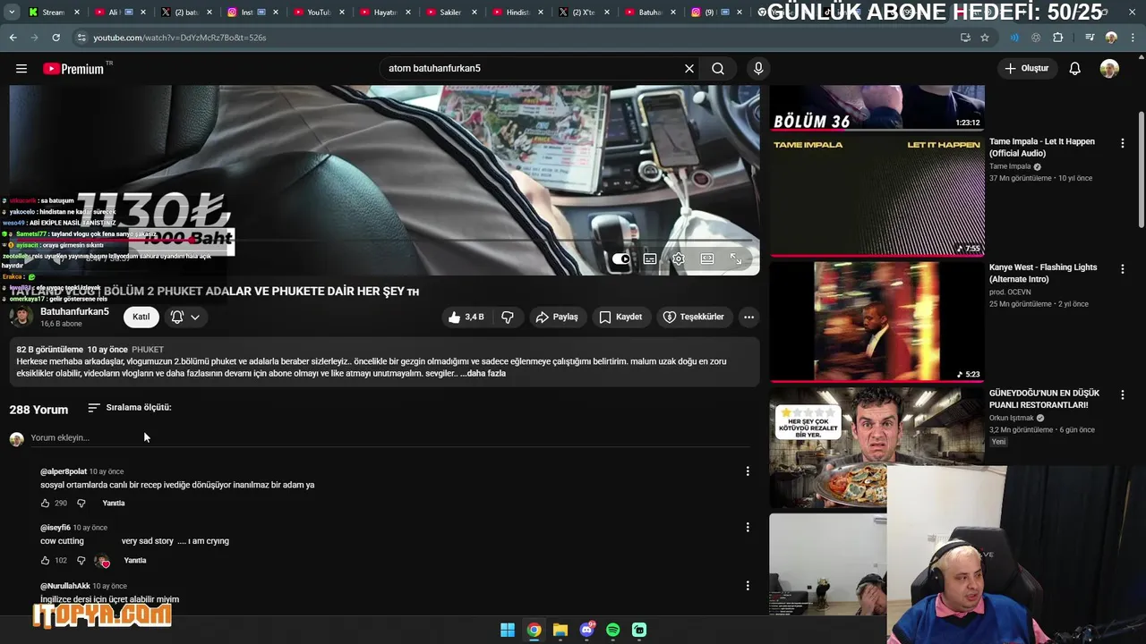
Task: Open options for Tame Impala video
Action: click(x=1123, y=143)
